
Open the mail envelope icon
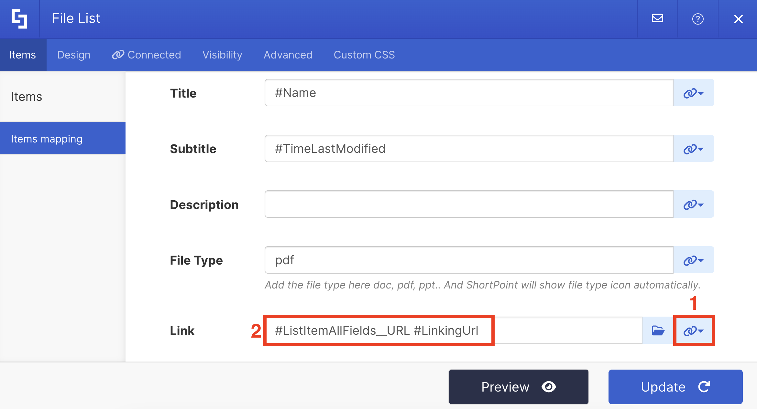657,19
